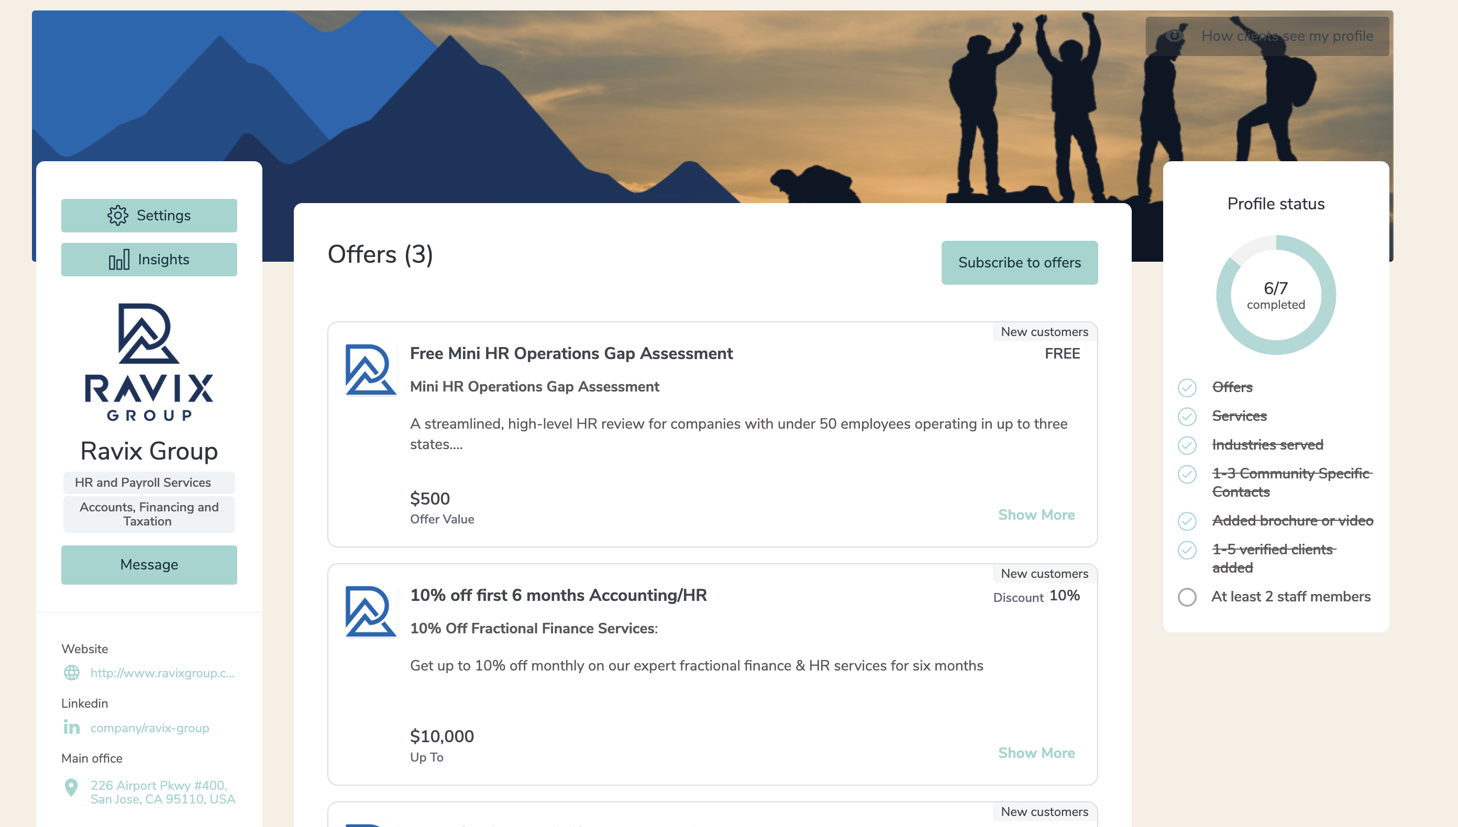Click the Added brochure or video checkmark
Image resolution: width=1458 pixels, height=827 pixels.
point(1187,521)
